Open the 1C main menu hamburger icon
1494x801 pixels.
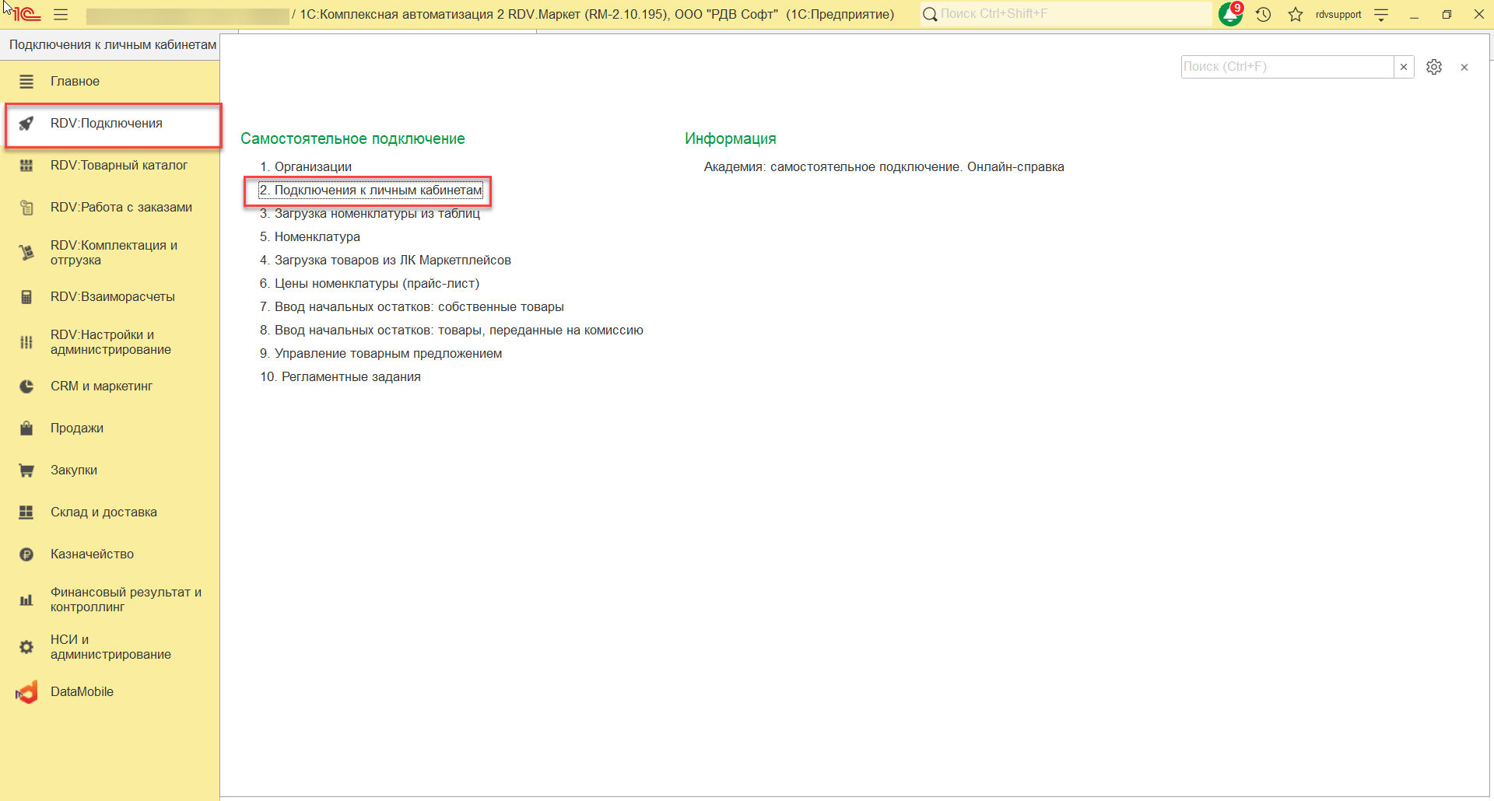click(x=61, y=15)
